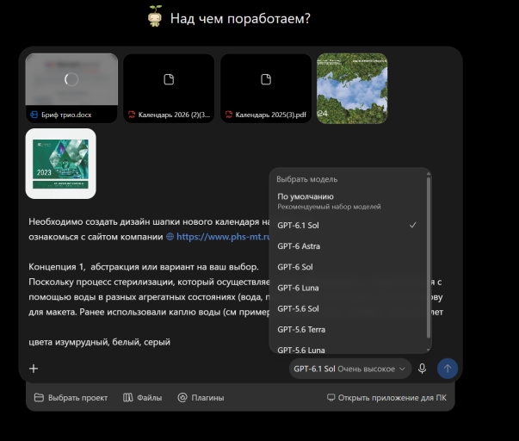Select GPT-6.1 Sol in the model list
Image resolution: width=519 pixels, height=441 pixels.
tap(348, 226)
